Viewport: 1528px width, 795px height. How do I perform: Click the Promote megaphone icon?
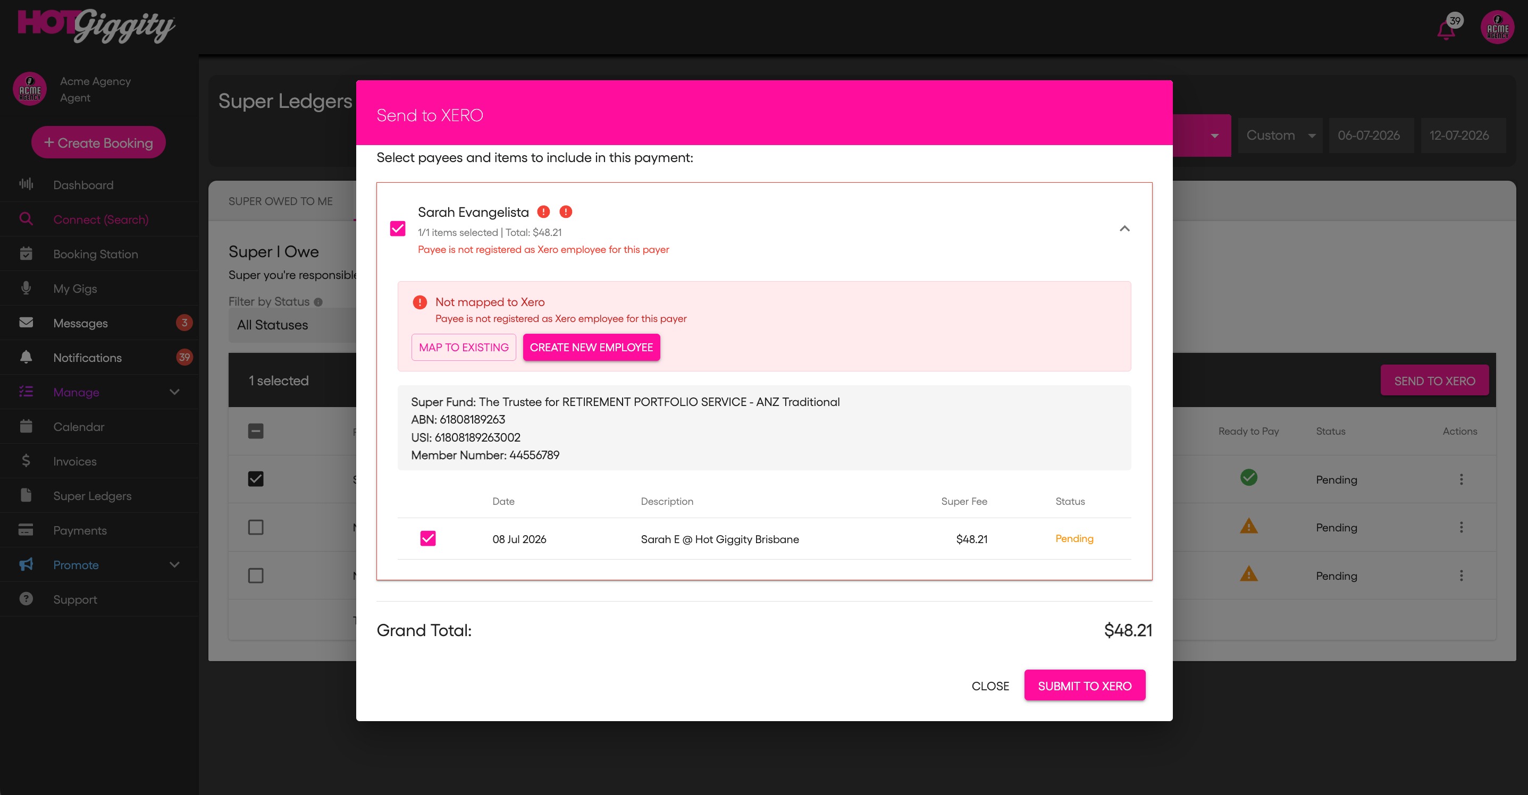pos(26,564)
